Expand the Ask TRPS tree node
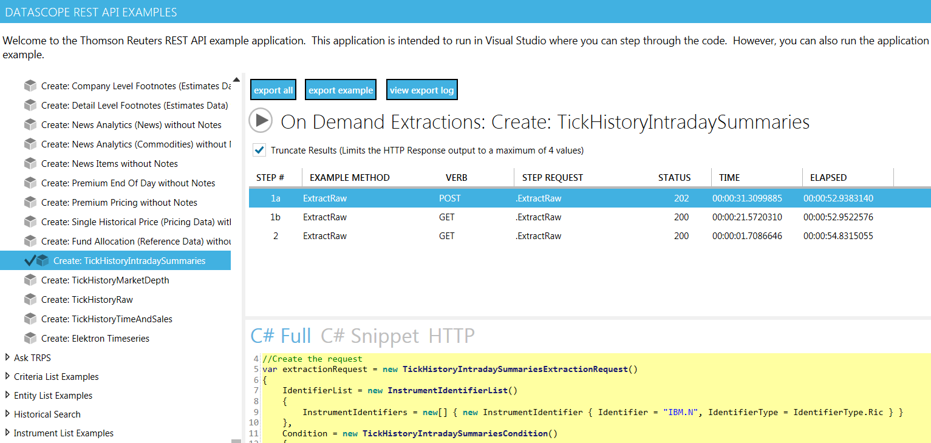This screenshot has height=443, width=931. [7, 357]
